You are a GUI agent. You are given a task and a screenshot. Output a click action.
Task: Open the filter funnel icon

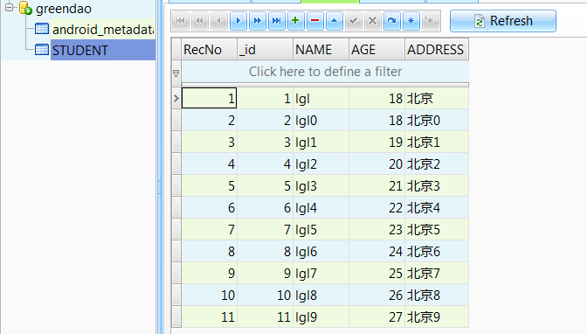point(176,73)
